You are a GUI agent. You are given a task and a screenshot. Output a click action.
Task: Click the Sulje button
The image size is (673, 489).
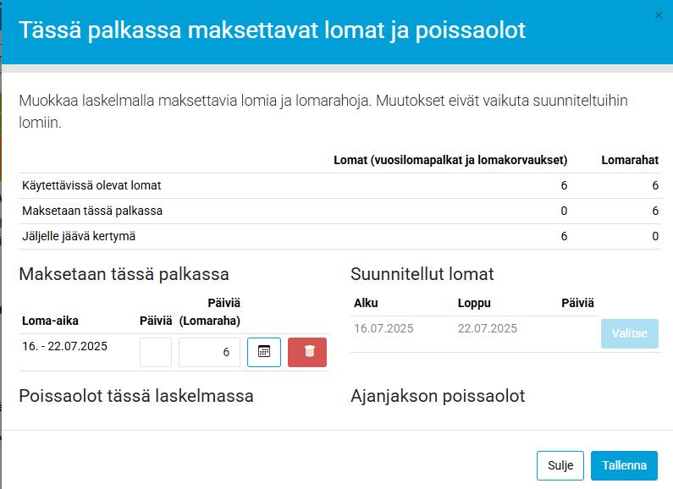click(560, 465)
